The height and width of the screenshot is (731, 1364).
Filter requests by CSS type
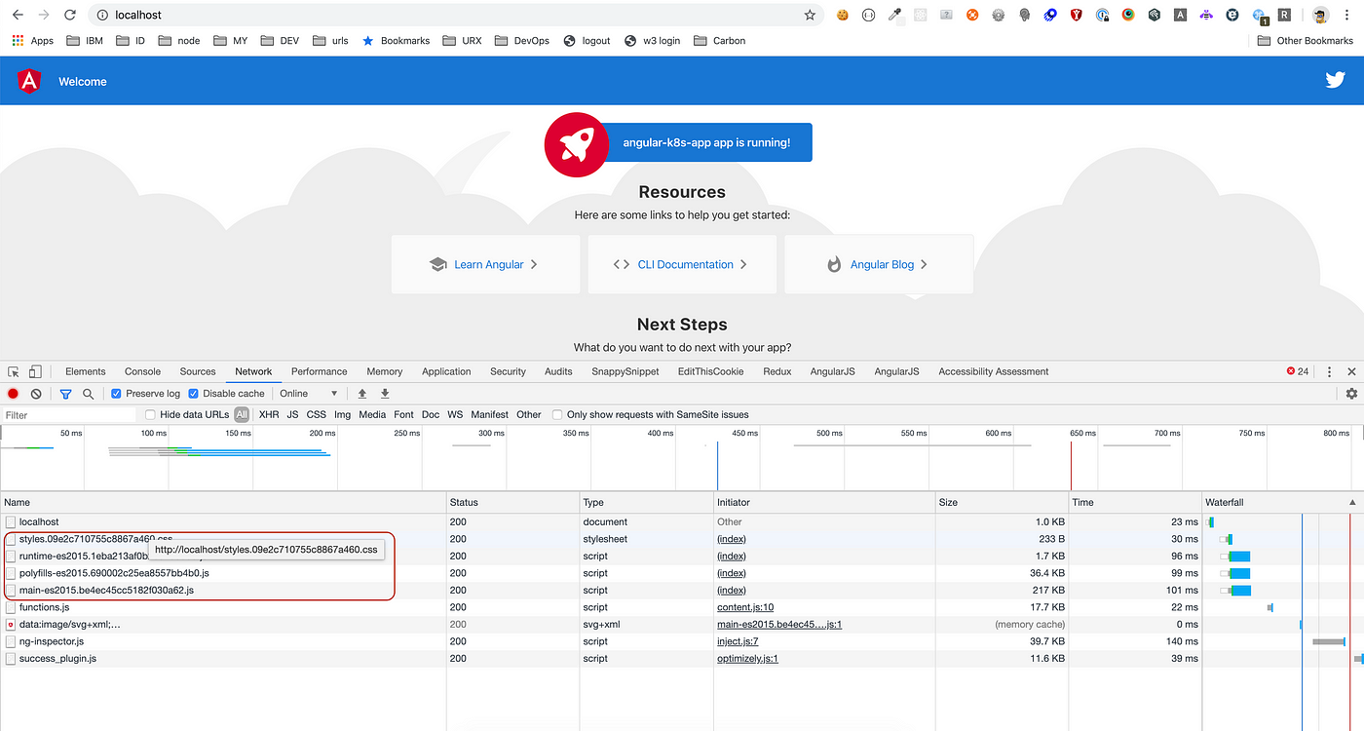pos(316,415)
